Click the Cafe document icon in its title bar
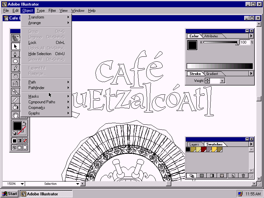Screen dimensions: 264x198 6,18
